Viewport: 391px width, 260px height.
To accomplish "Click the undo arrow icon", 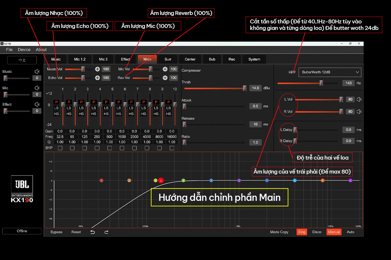I will click(x=93, y=232).
